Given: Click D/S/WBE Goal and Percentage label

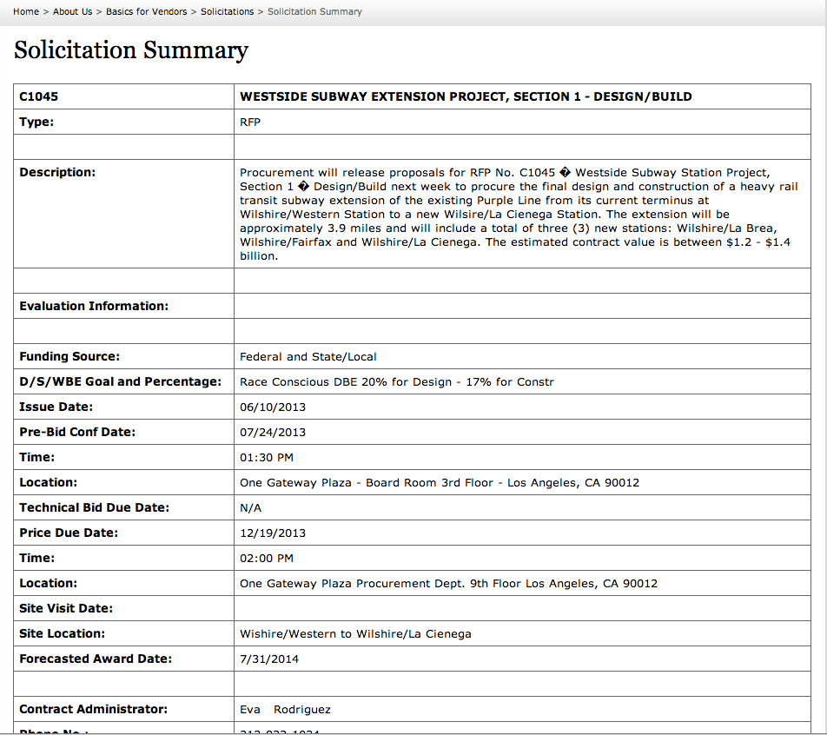Looking at the screenshot, I should pyautogui.click(x=120, y=382).
